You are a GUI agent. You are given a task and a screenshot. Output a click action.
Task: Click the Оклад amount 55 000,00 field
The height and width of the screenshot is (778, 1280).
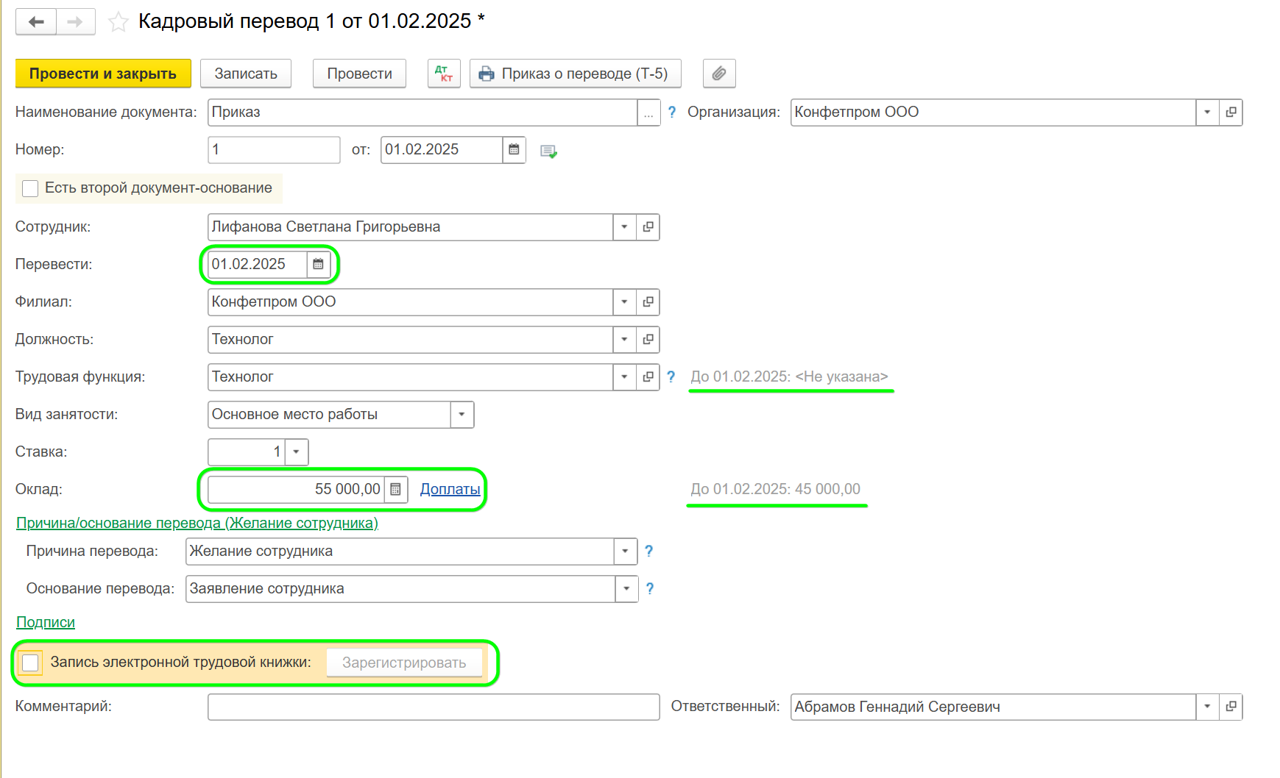[x=296, y=490]
